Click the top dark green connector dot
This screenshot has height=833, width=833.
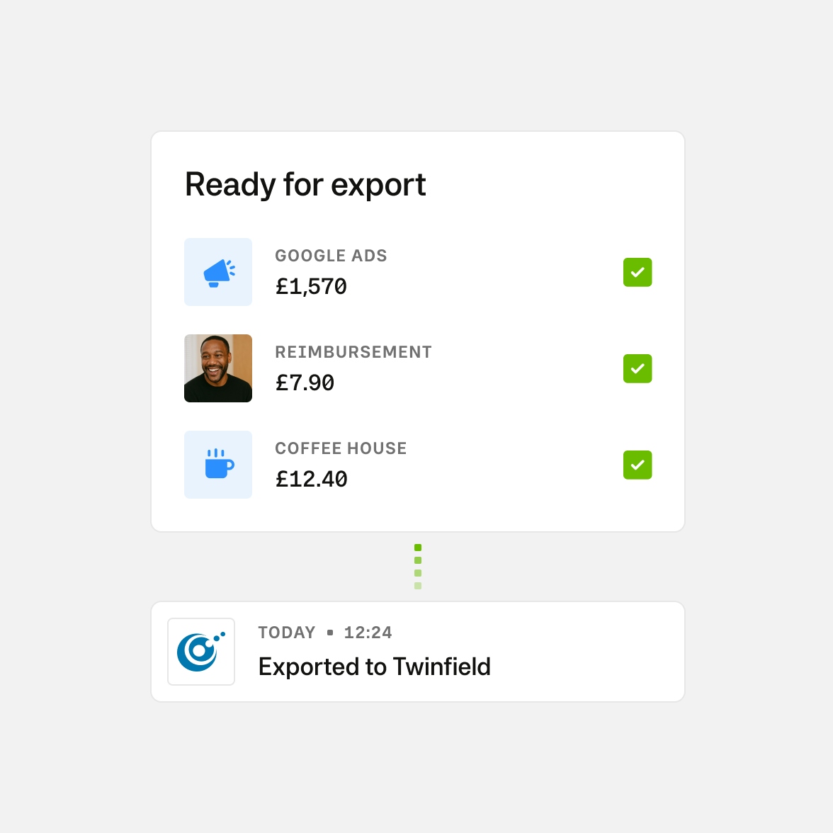(x=418, y=548)
